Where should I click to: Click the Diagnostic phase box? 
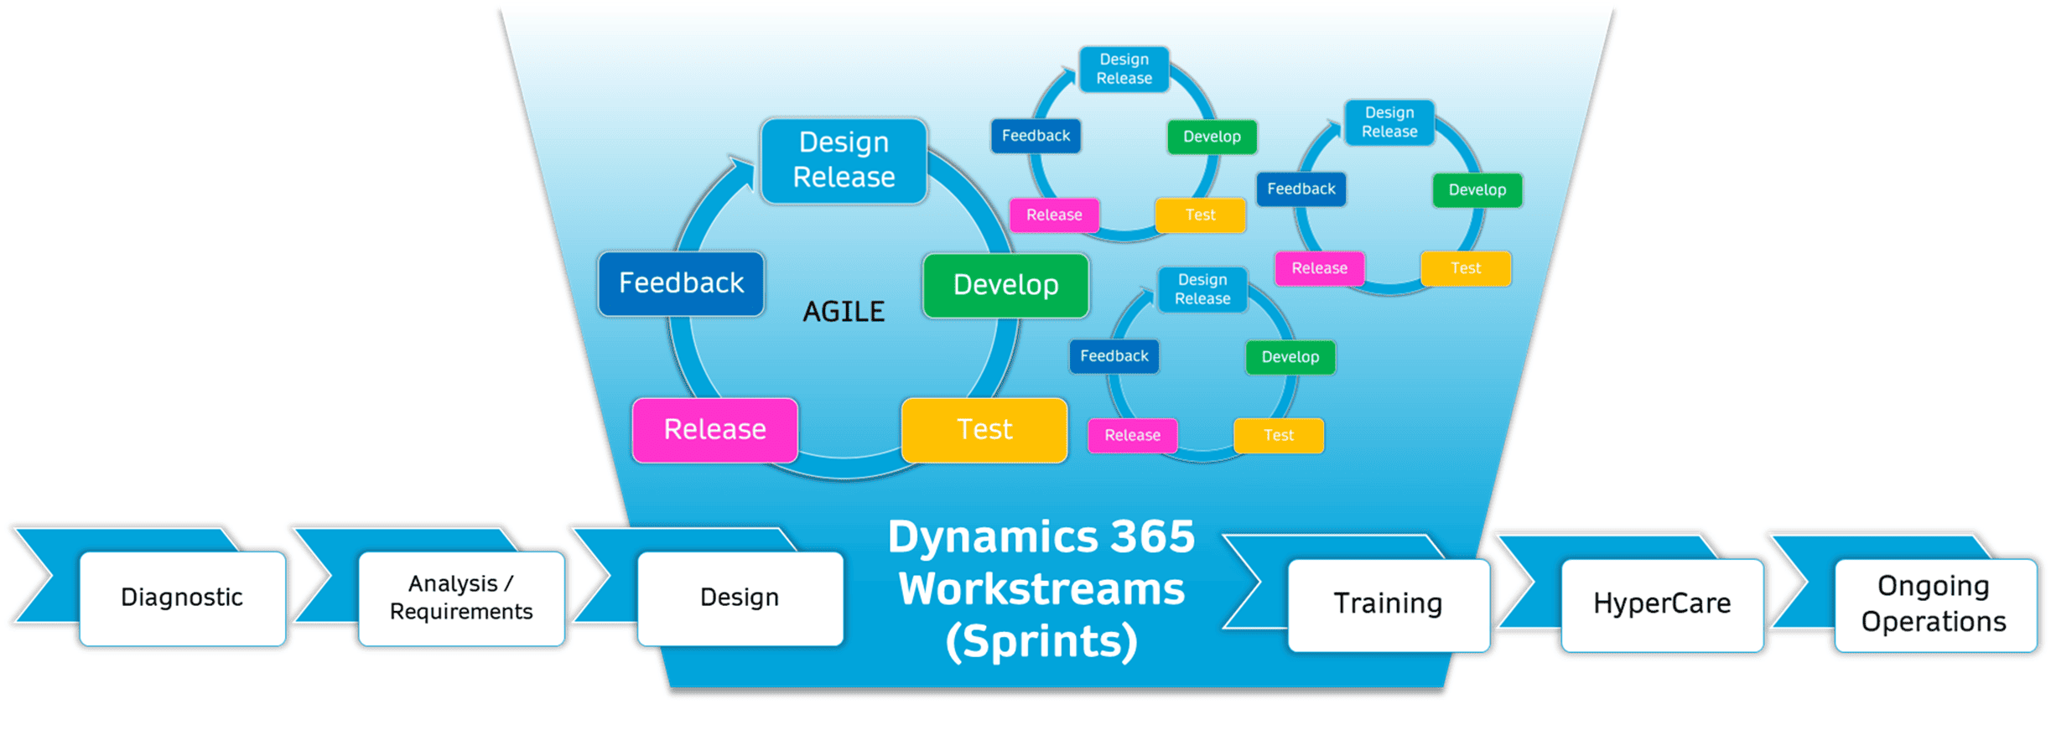point(183,598)
